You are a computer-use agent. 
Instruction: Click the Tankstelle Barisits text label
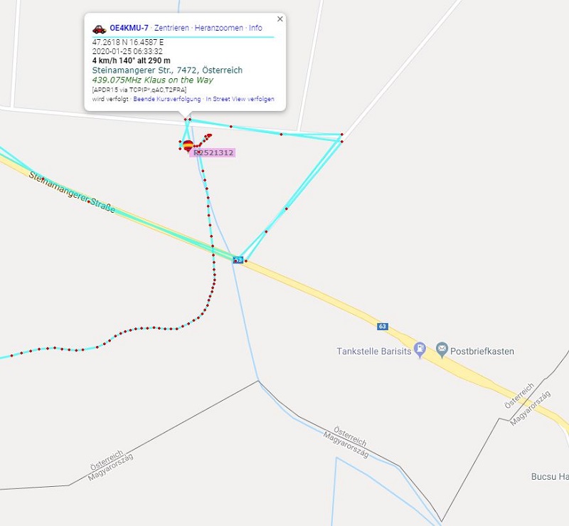(374, 352)
